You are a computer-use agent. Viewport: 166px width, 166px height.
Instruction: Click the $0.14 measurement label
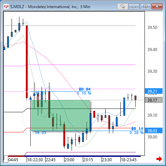[137, 129]
